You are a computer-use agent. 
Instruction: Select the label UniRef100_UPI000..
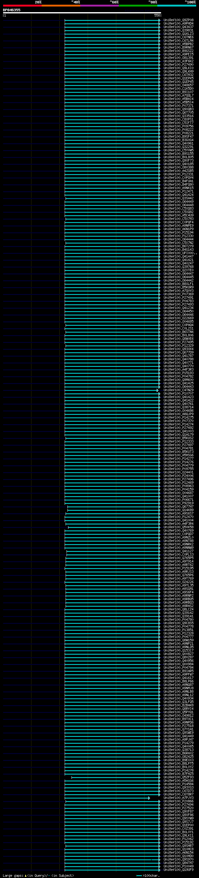tap(180, 253)
